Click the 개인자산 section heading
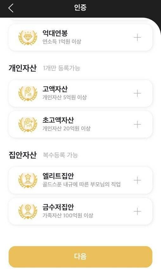 click(23, 68)
